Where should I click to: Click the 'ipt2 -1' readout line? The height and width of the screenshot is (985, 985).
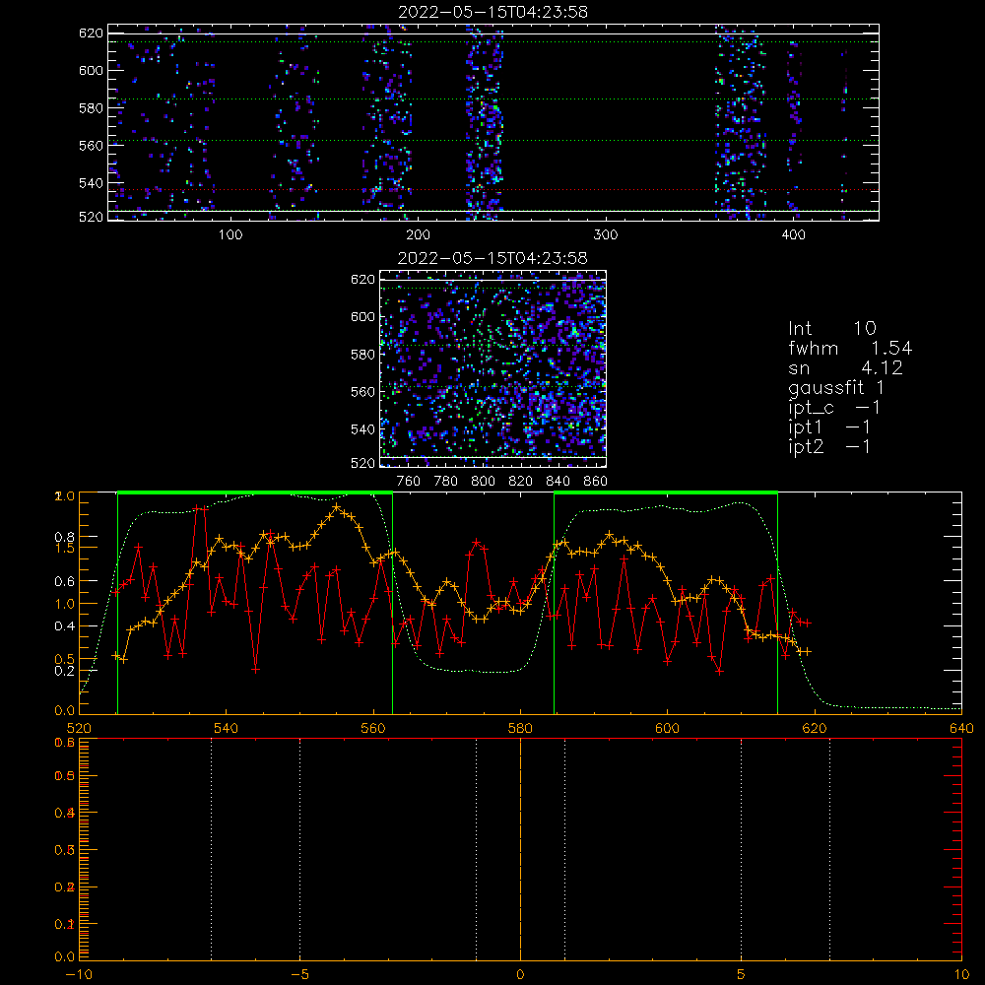pos(829,446)
